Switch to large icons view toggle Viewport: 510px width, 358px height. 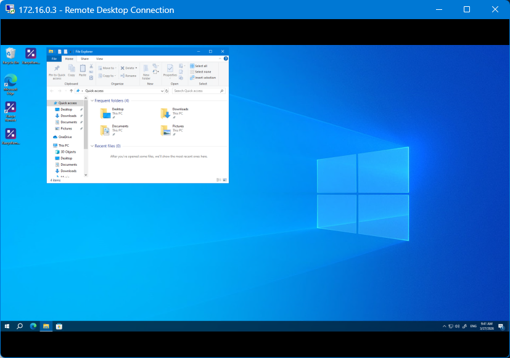pos(224,180)
